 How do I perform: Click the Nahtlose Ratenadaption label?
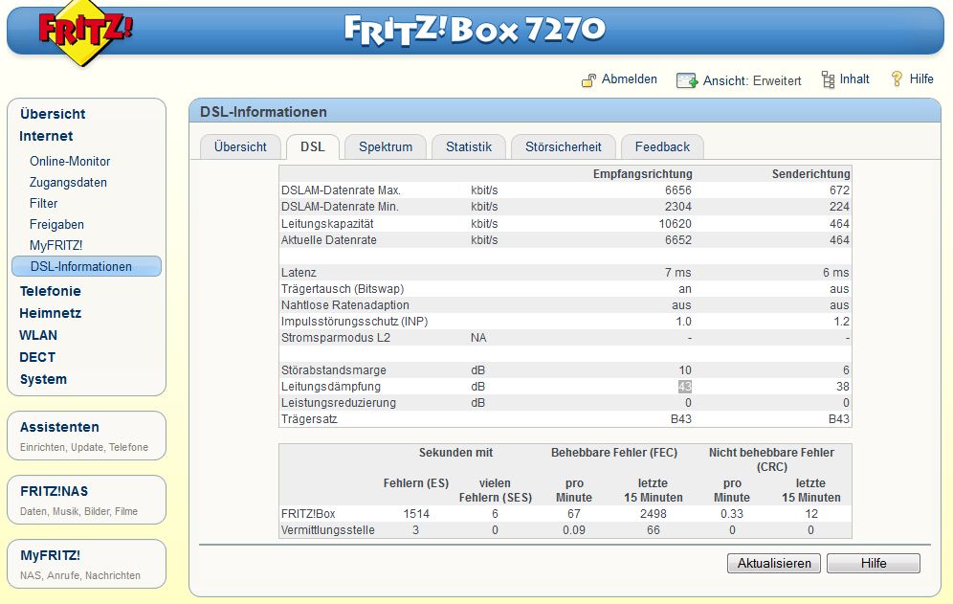click(x=344, y=305)
